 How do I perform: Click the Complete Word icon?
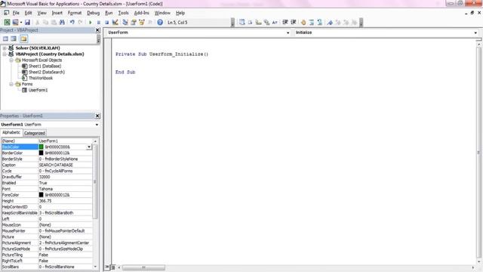(275, 22)
